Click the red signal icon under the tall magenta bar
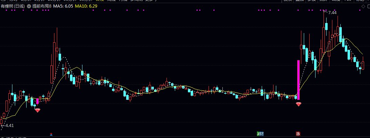Screen dimensions: 370x138 [x=299, y=104]
